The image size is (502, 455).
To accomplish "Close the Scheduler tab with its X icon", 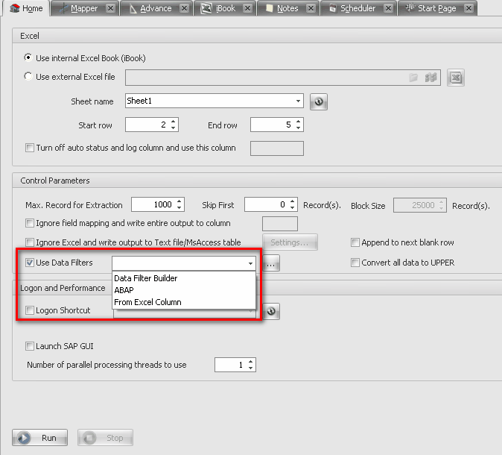I will click(x=388, y=8).
